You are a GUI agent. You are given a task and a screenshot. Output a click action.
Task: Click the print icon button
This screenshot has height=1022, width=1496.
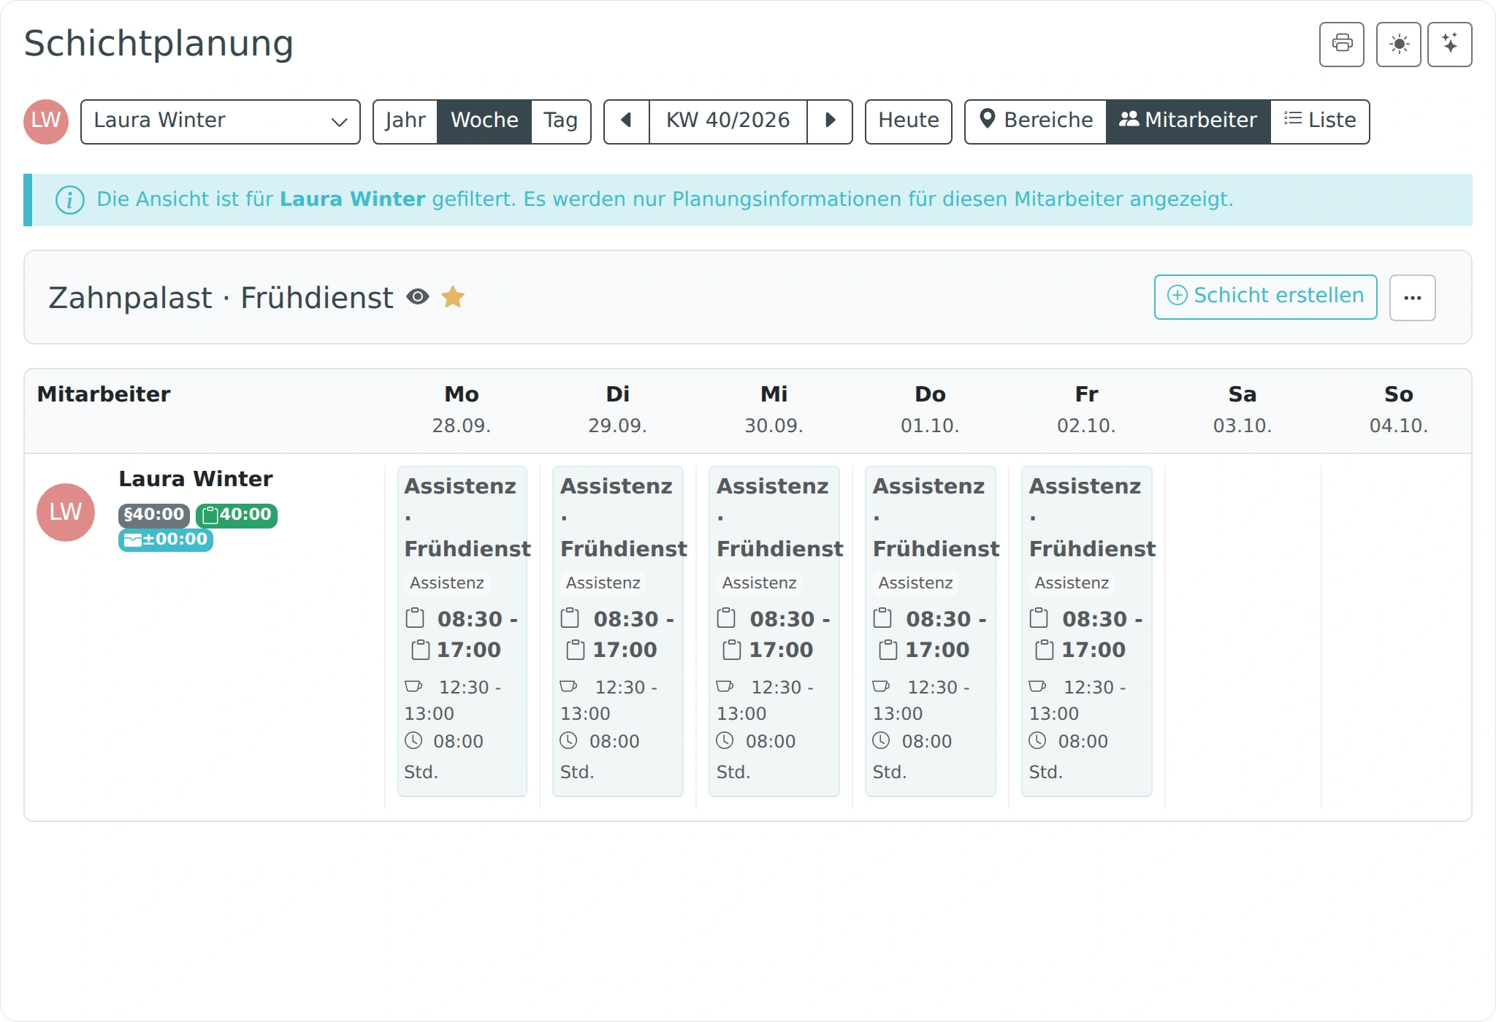(1341, 45)
